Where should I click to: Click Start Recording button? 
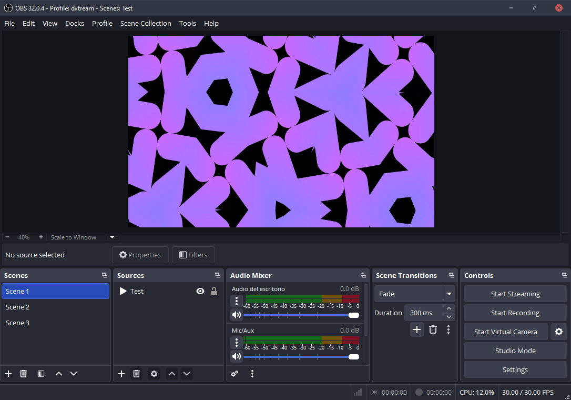(515, 313)
